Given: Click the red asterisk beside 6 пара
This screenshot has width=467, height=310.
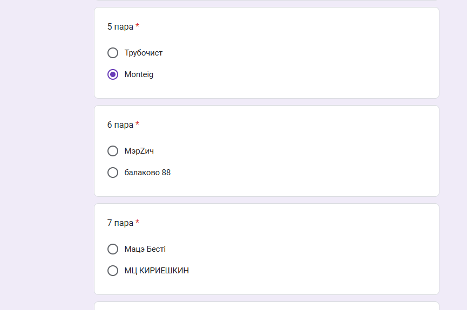Looking at the screenshot, I should 138,125.
